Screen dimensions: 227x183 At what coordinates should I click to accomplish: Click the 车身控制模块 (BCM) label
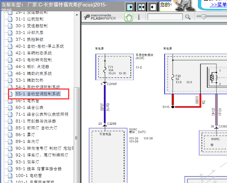pyautogui.click(x=145, y=56)
